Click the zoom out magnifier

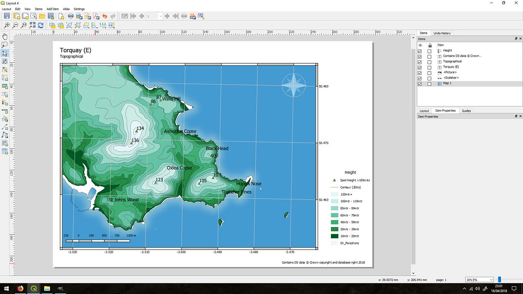(x=15, y=26)
